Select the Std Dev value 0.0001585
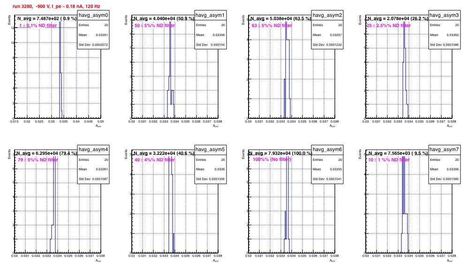 [451, 179]
